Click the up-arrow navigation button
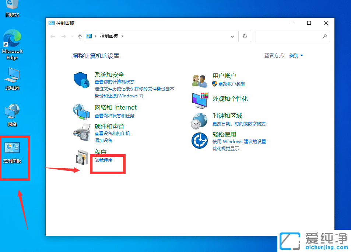The image size is (351, 252). pyautogui.click(x=80, y=36)
